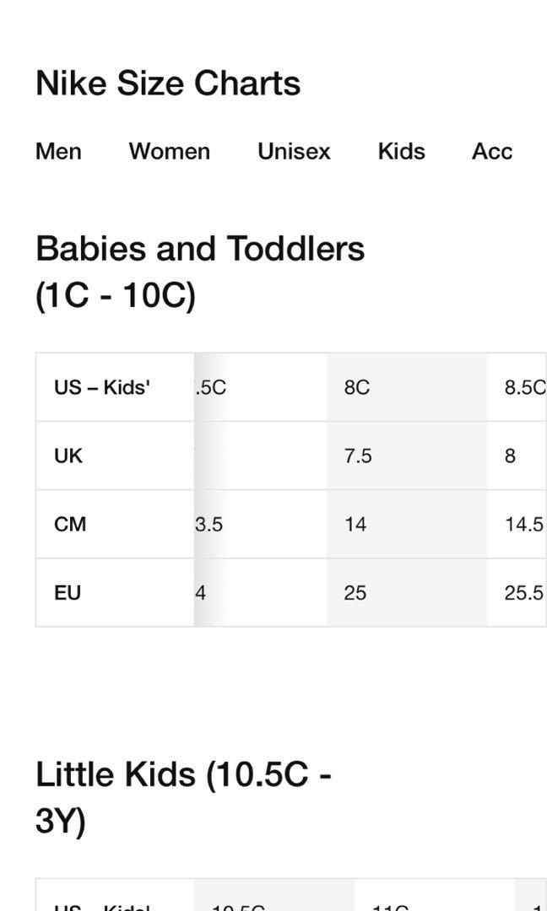The width and height of the screenshot is (547, 911).
Task: Open the Kids size chart tab
Action: pos(401,151)
